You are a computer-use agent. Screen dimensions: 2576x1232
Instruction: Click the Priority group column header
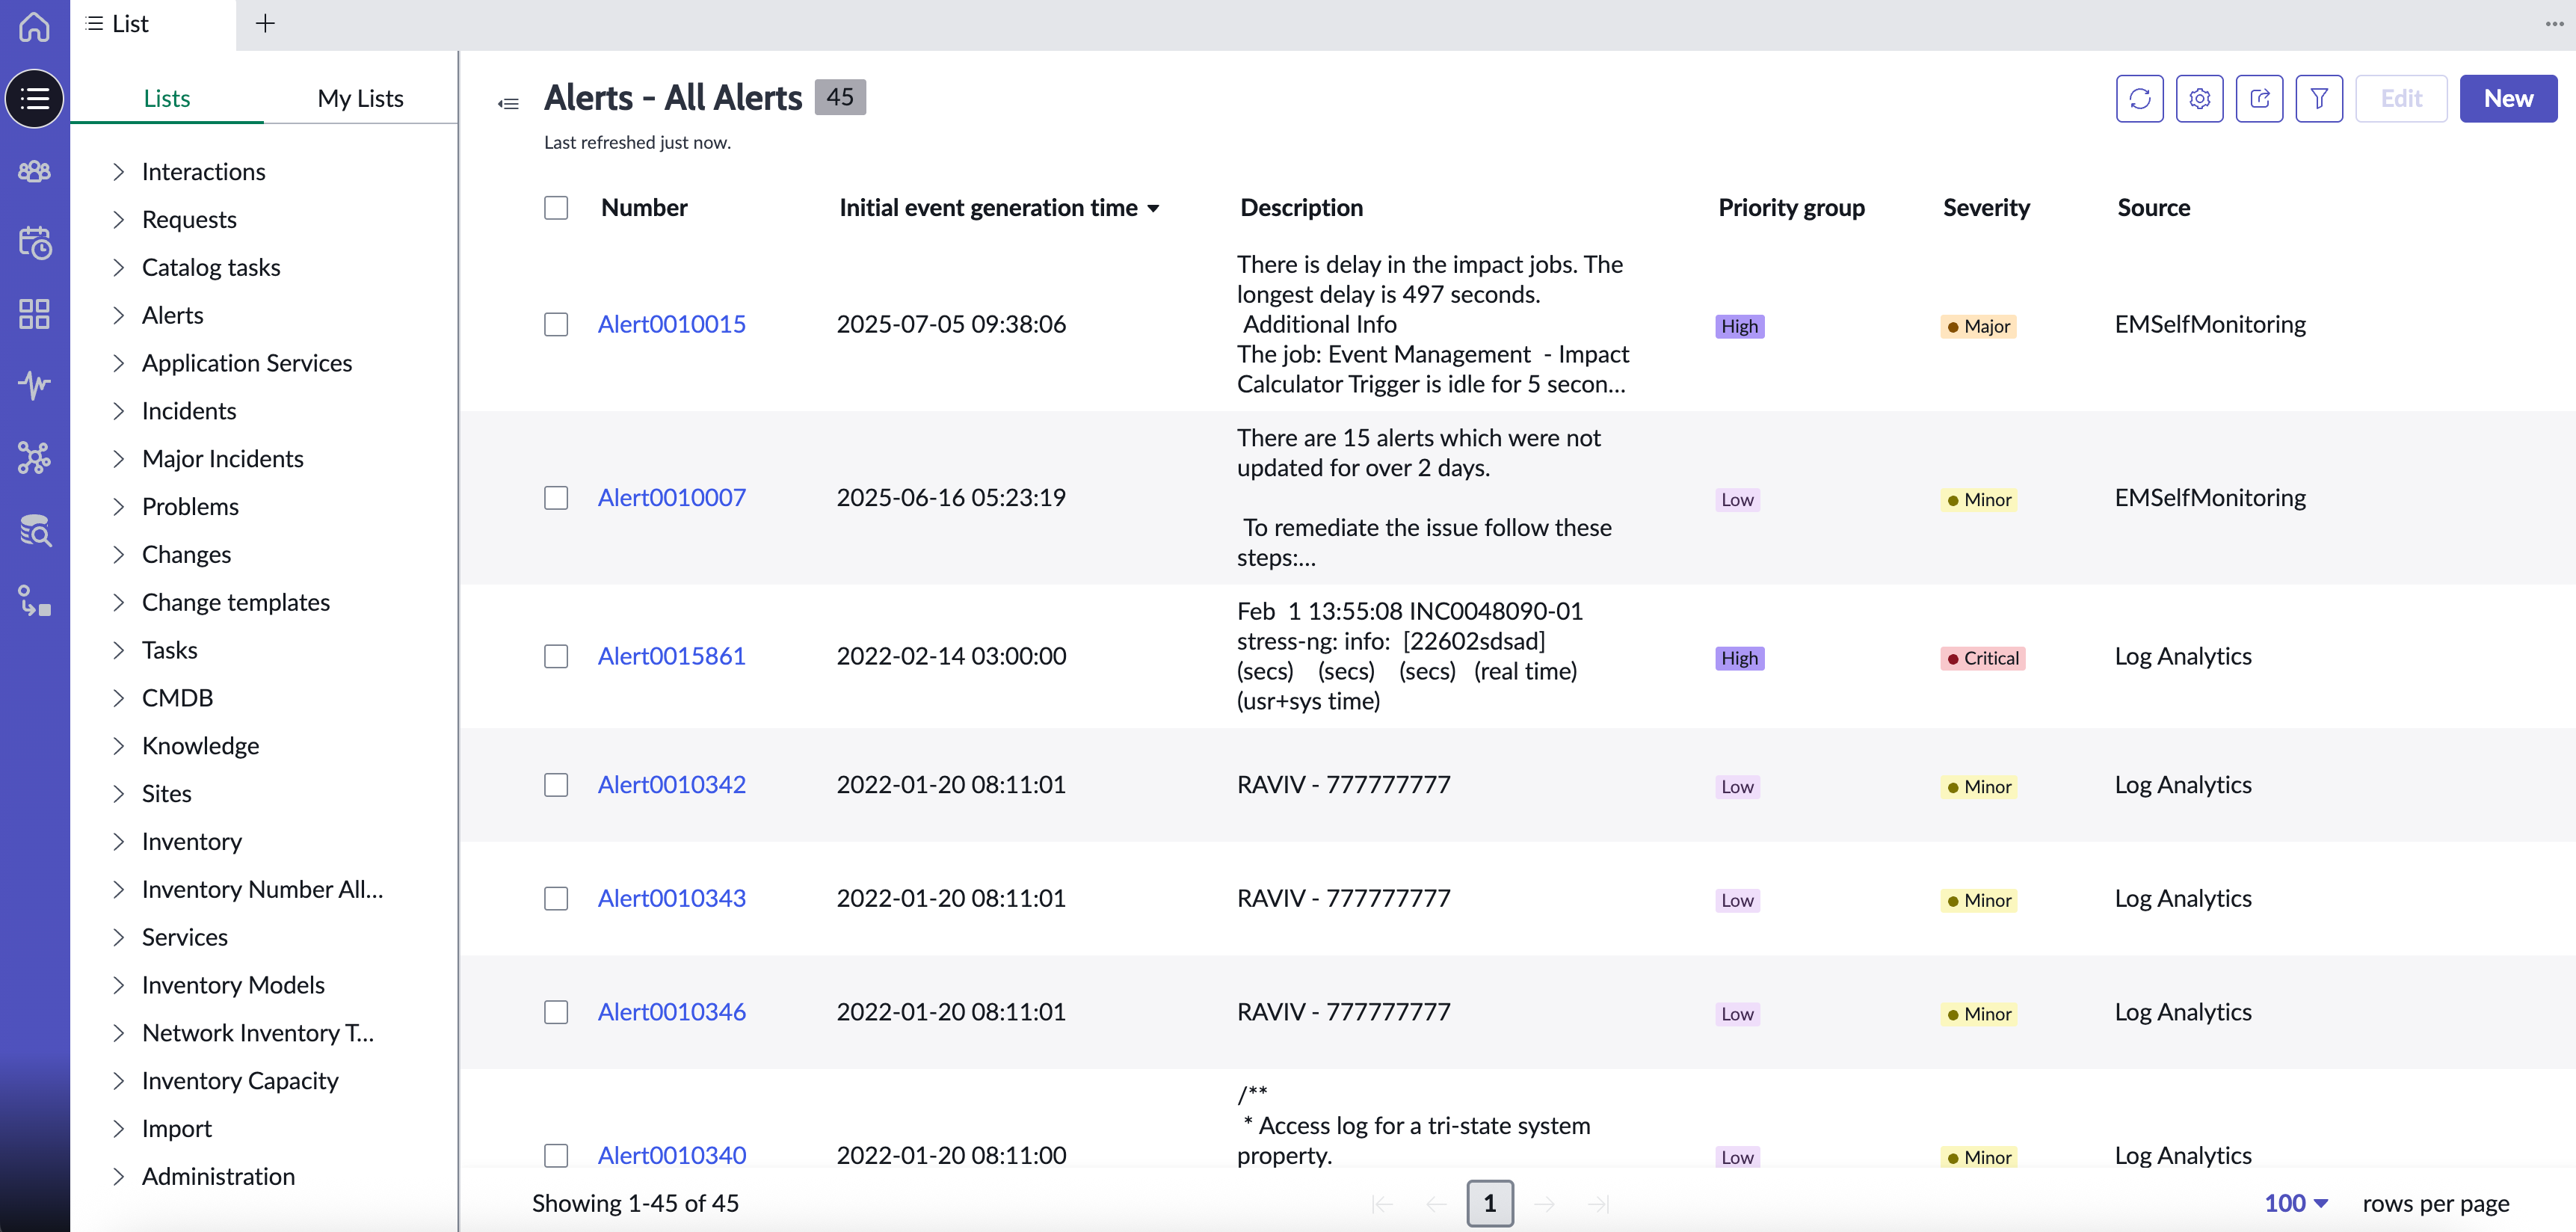1791,207
